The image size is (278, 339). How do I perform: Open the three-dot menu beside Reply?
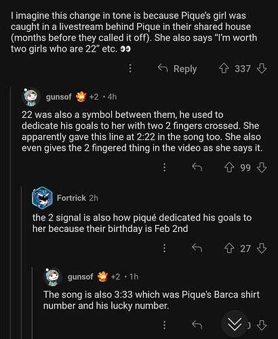pos(130,68)
